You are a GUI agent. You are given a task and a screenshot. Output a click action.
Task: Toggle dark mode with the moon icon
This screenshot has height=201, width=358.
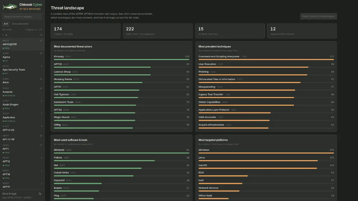pos(40,194)
